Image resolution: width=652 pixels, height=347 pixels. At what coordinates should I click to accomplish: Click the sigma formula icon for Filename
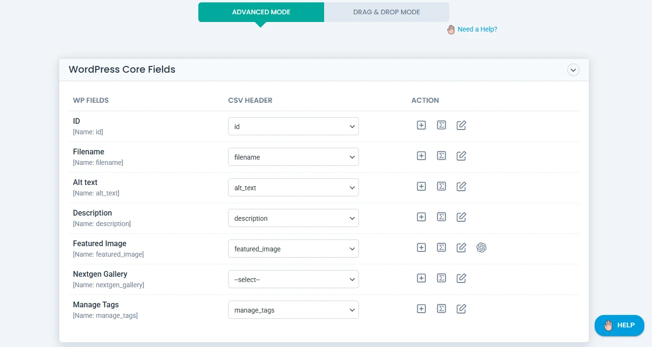tap(441, 156)
